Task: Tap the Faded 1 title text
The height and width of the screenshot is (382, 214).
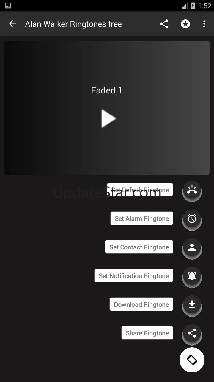Action: coord(106,90)
